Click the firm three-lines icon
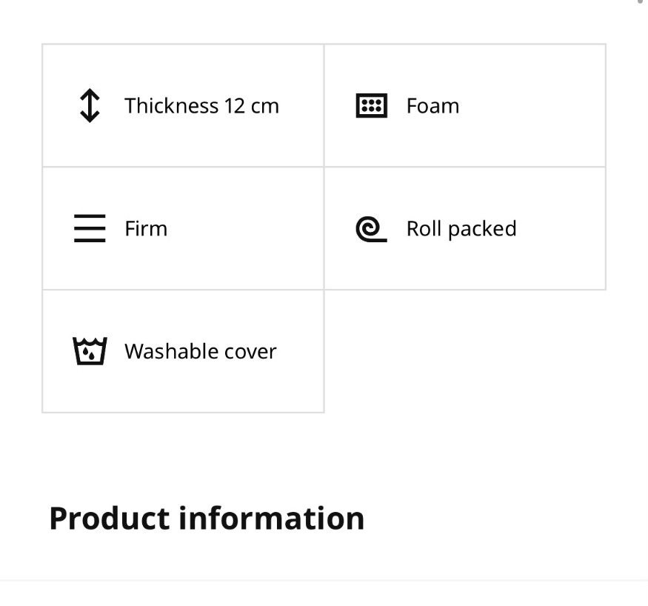 pos(90,228)
